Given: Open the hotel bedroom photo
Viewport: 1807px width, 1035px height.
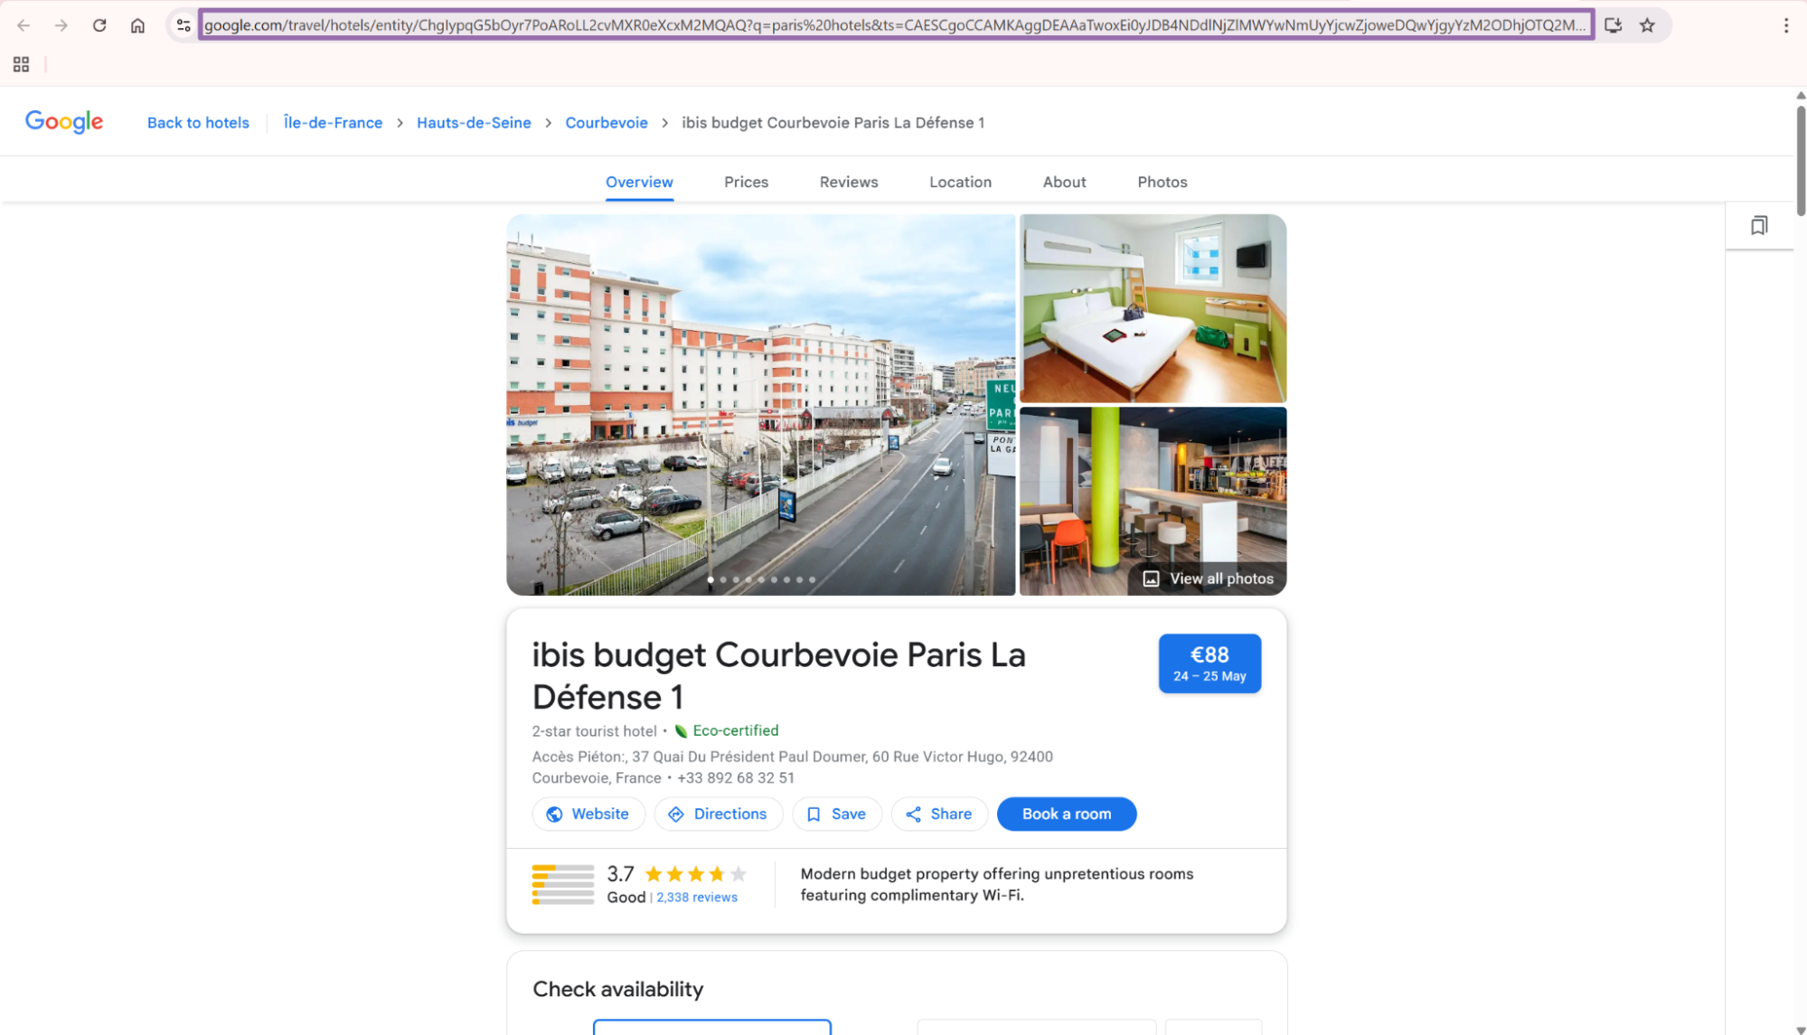Looking at the screenshot, I should (x=1153, y=308).
